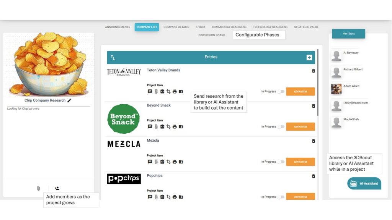Switch to the Announcements tab
This screenshot has height=220, width=392.
(x=118, y=27)
